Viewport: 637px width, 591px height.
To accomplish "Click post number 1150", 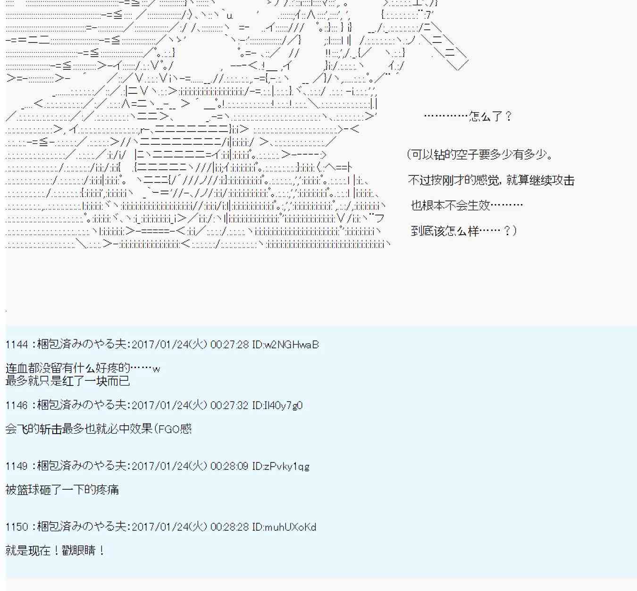I will click(17, 527).
